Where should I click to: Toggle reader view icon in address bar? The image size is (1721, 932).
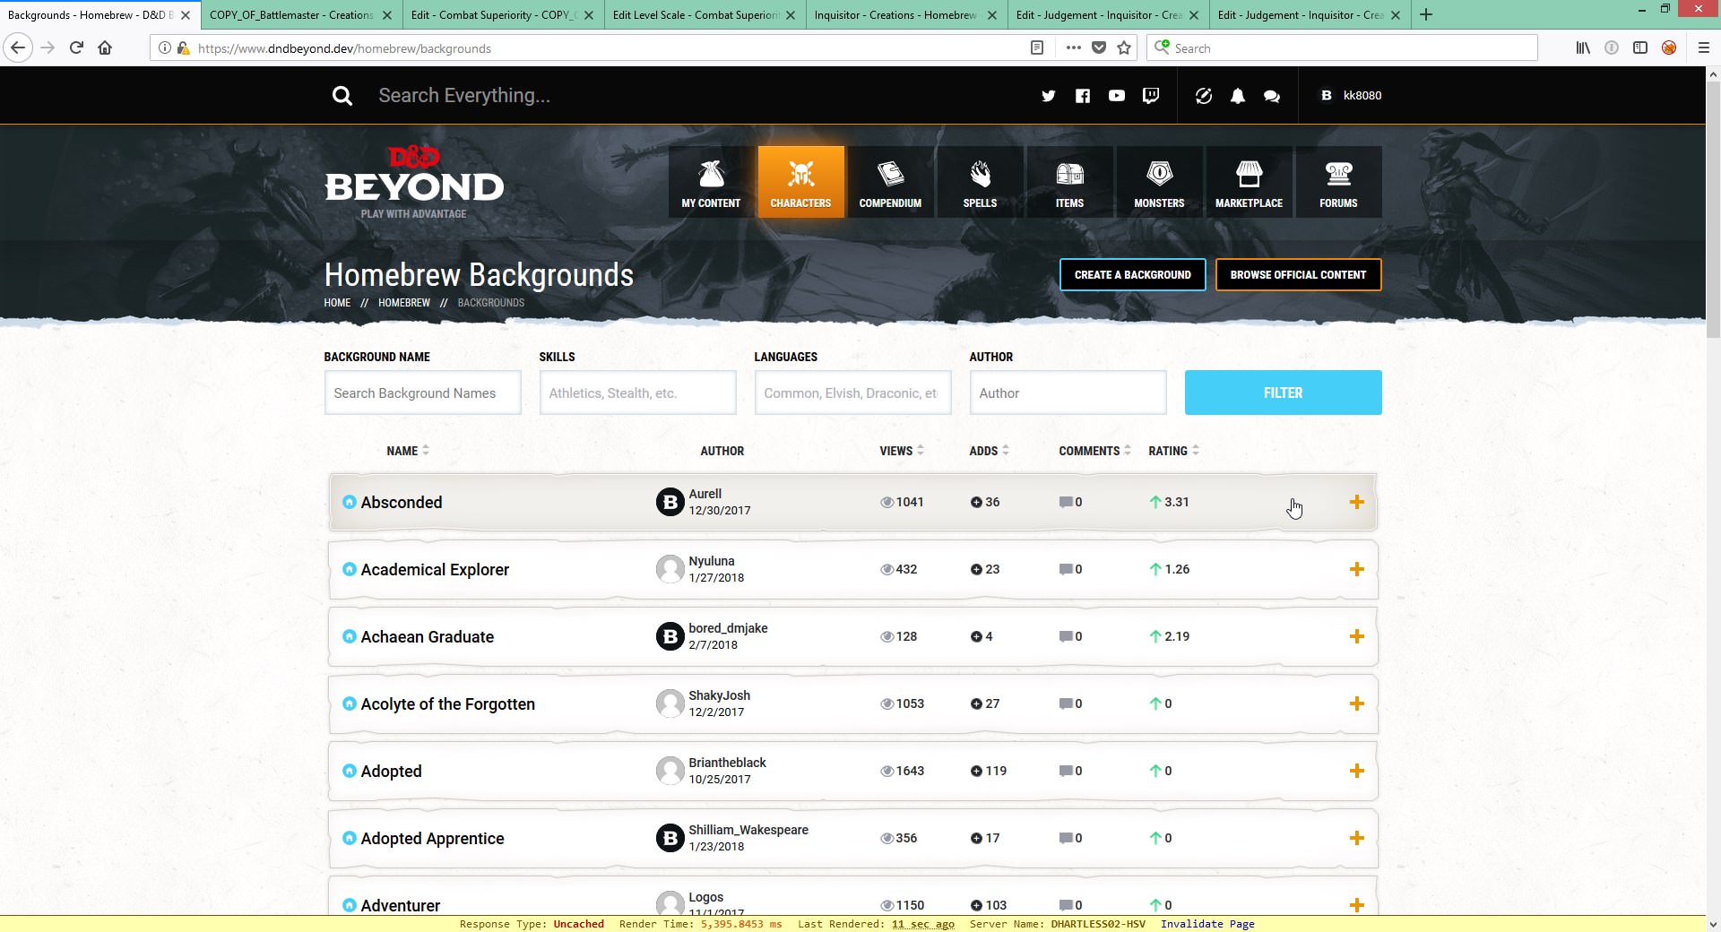point(1037,48)
